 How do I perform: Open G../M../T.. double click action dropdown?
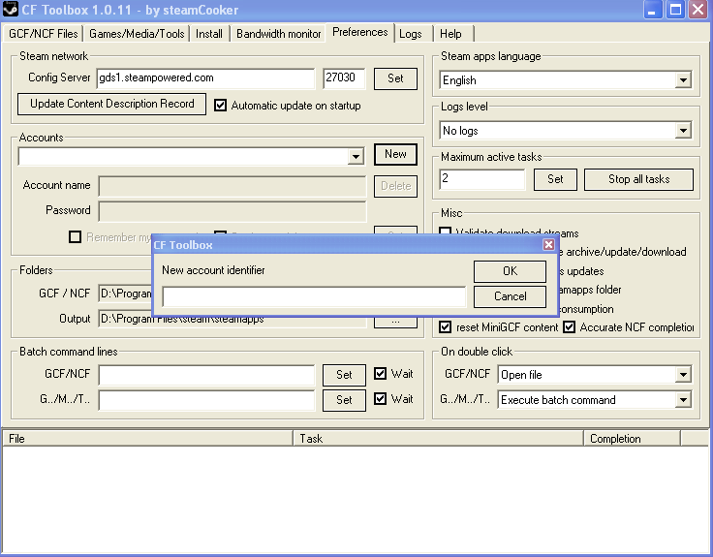click(x=683, y=400)
